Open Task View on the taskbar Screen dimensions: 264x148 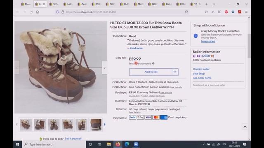pos(99,144)
